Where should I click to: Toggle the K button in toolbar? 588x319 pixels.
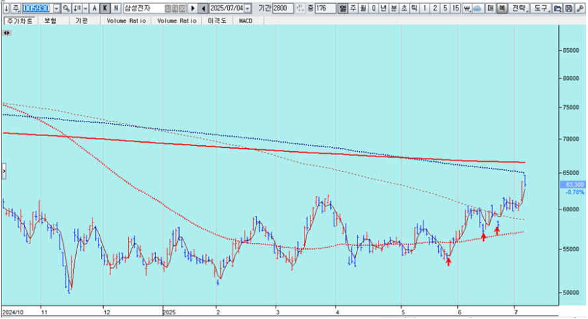click(x=105, y=9)
